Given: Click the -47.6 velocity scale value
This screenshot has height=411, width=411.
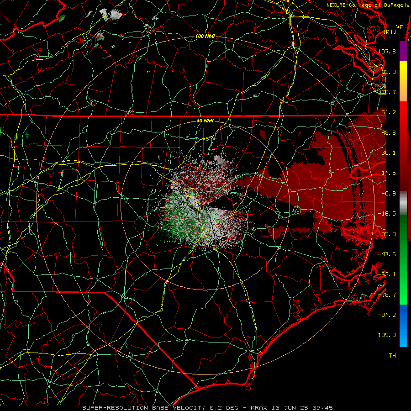Looking at the screenshot, I should (387, 254).
